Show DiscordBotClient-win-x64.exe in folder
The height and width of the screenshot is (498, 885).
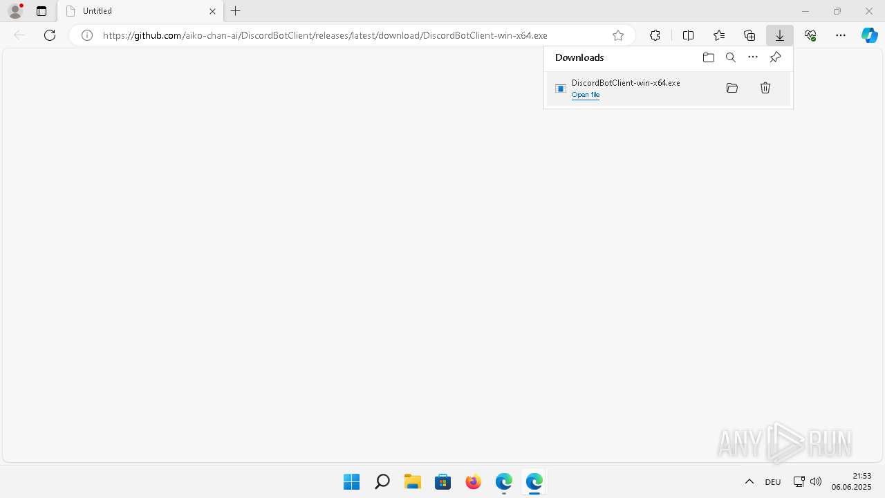732,88
